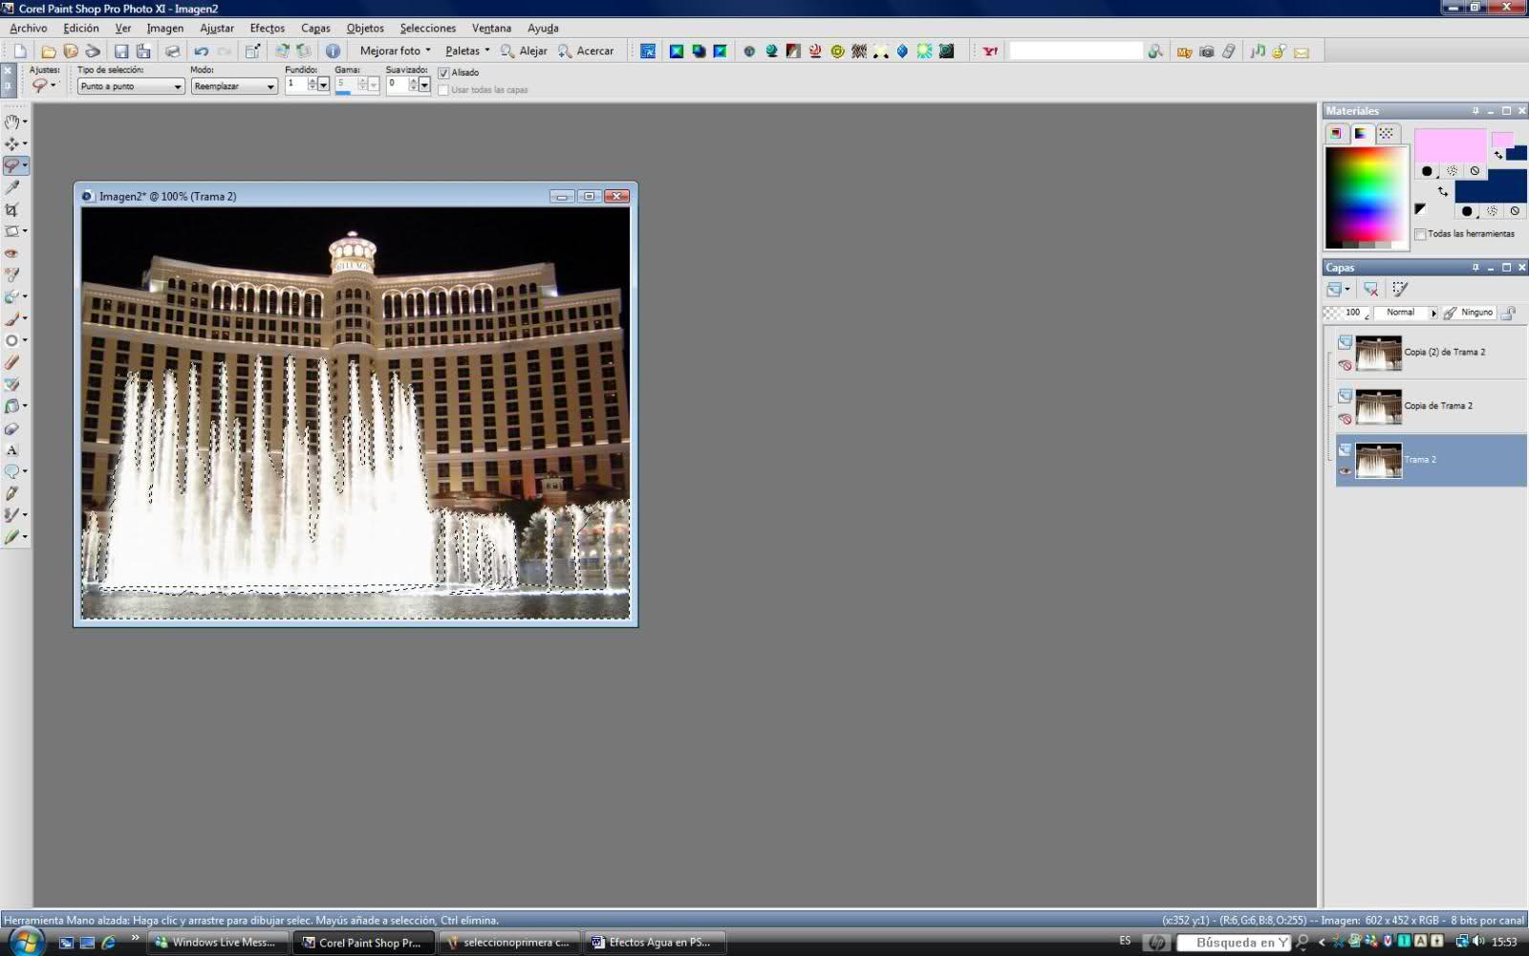Click the Acercar zoom in button
Screen dimensions: 1529x956
click(x=586, y=51)
